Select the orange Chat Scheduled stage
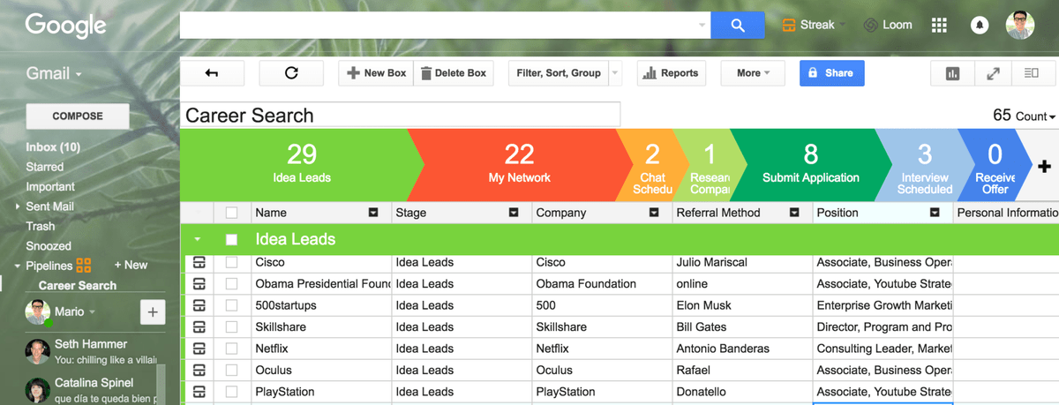 (x=652, y=165)
